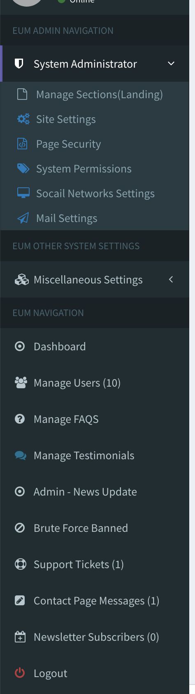Open the Dashboard menu item
The height and width of the screenshot is (694, 195).
click(x=95, y=346)
